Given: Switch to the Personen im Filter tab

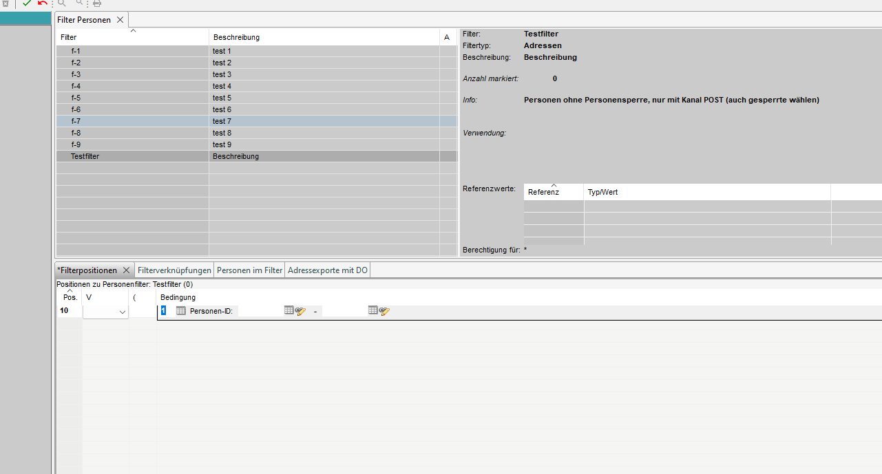Looking at the screenshot, I should tap(249, 270).
